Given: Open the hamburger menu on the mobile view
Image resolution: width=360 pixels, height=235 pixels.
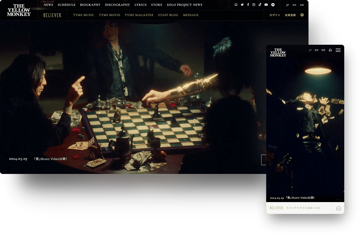Looking at the screenshot, I should pos(338,50).
